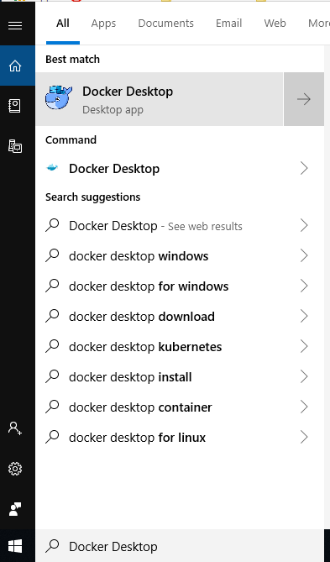This screenshot has width=330, height=562.
Task: Launch the Docker Desktop desktop app result
Action: pyautogui.click(x=160, y=99)
